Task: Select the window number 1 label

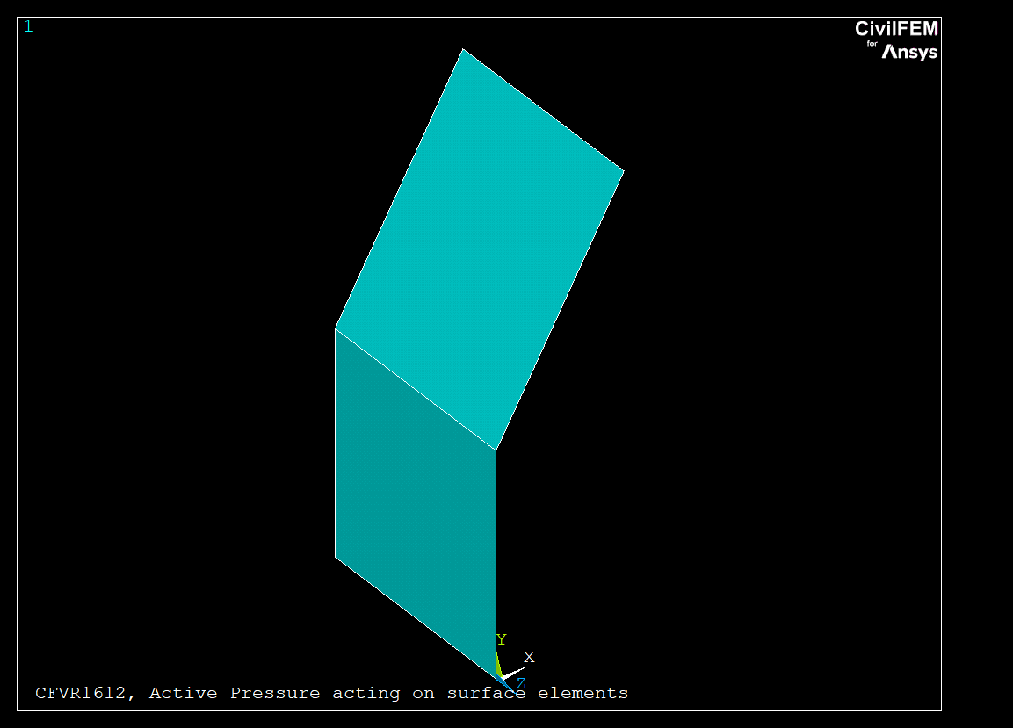Action: 28,26
